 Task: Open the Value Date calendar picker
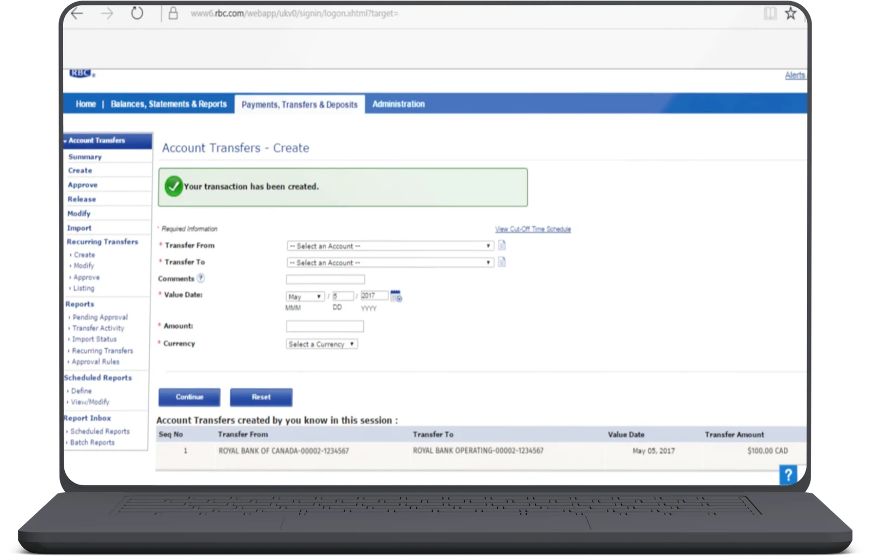click(396, 296)
